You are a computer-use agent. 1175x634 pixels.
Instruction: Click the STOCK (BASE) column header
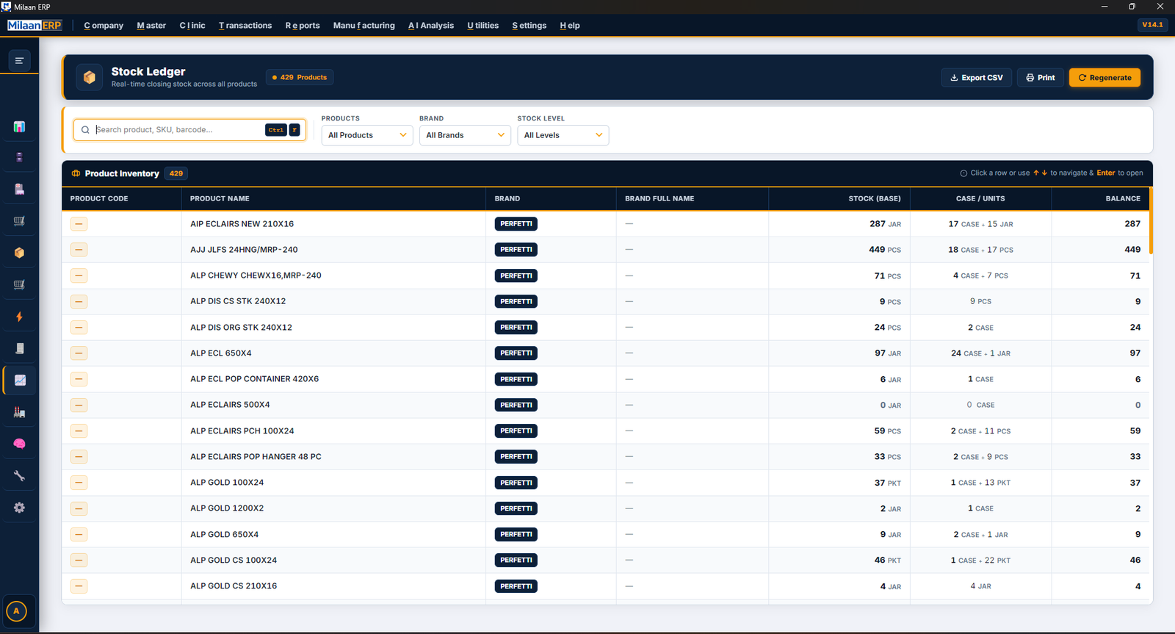(875, 198)
